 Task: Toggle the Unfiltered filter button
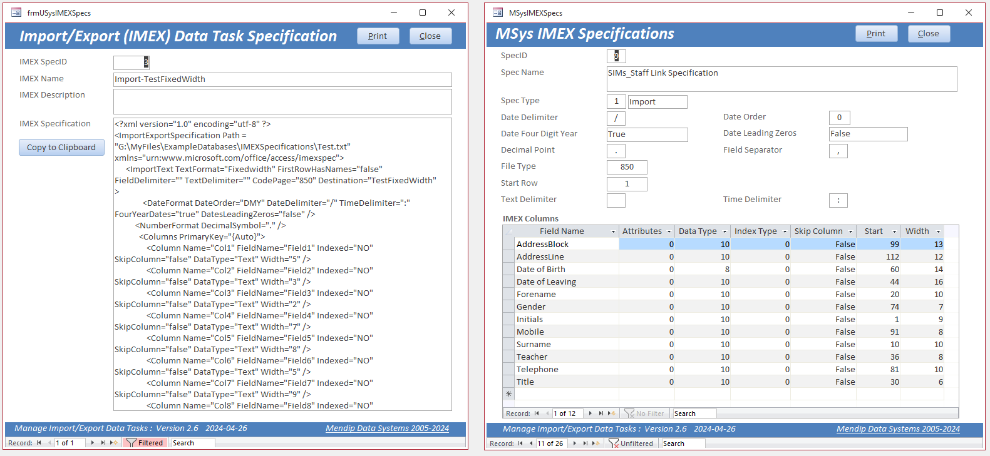[x=631, y=443]
